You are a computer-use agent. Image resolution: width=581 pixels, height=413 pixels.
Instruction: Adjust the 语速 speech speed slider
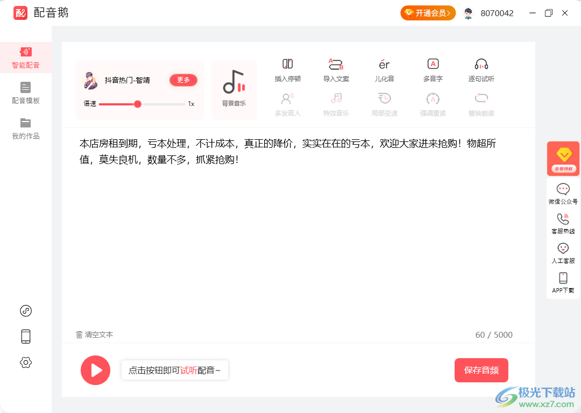[137, 104]
